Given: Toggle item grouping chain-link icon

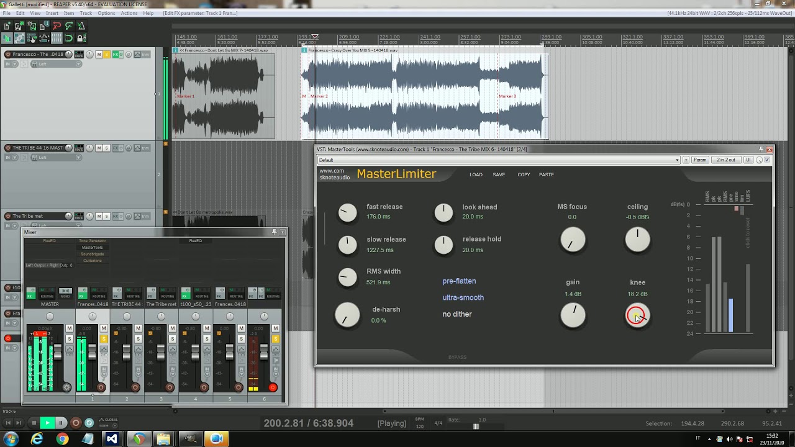Looking at the screenshot, I should 19,38.
